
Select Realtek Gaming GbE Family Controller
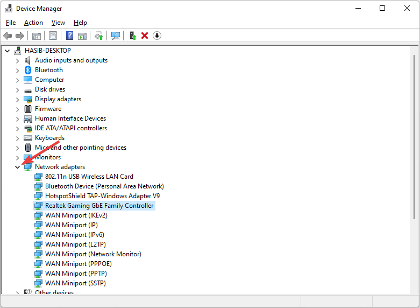coord(99,206)
